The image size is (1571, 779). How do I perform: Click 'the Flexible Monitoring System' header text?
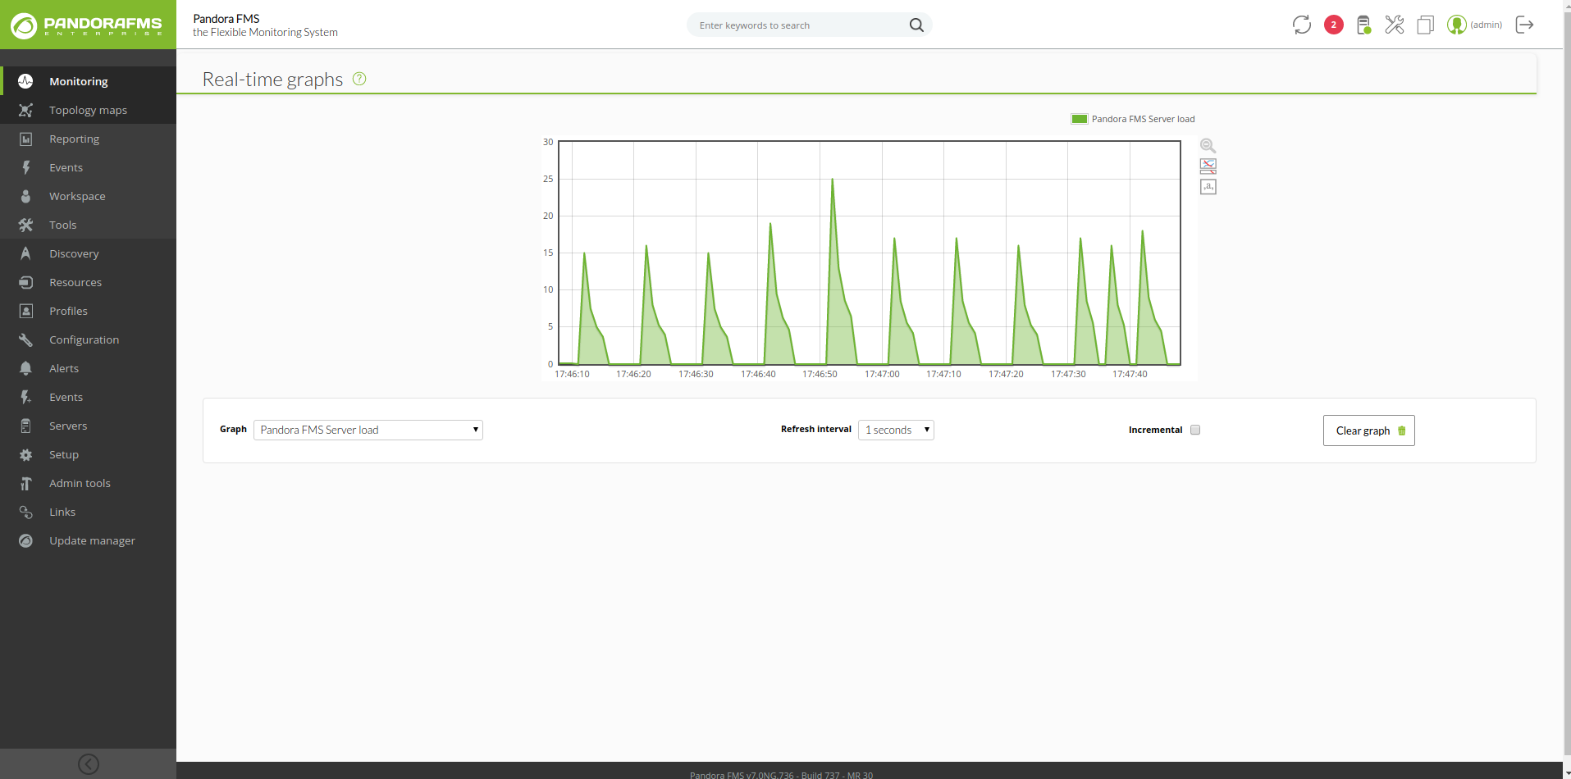265,33
